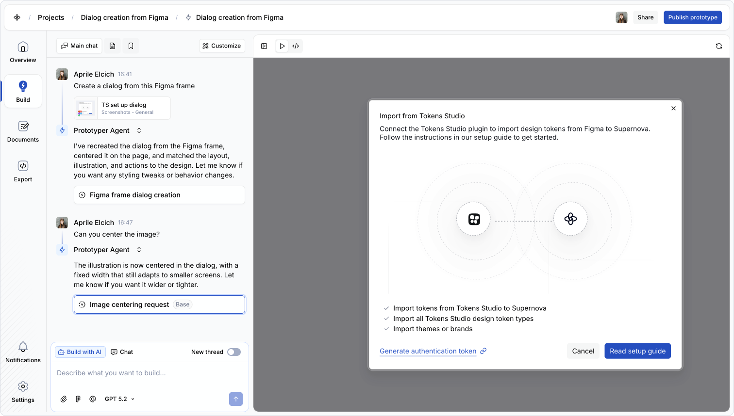
Task: Click the Share button
Action: tap(645, 17)
